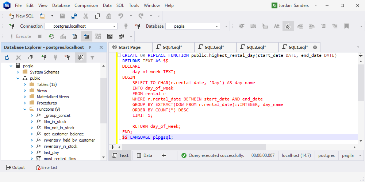The image size is (365, 182).
Task: Click the execution history clock icon
Action: click(x=51, y=36)
